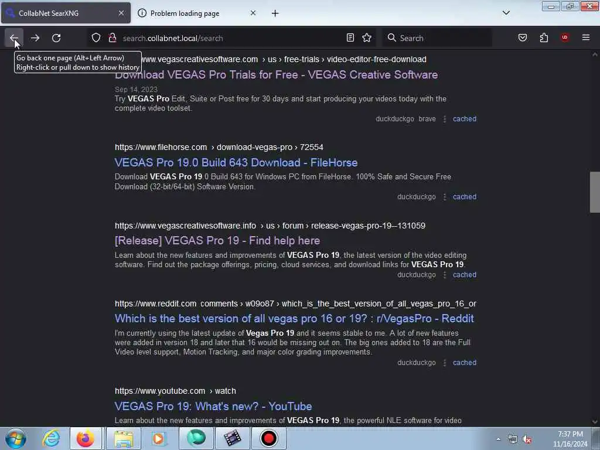This screenshot has width=600, height=450.
Task: Expand options dots for Find help here result
Action: point(445,275)
